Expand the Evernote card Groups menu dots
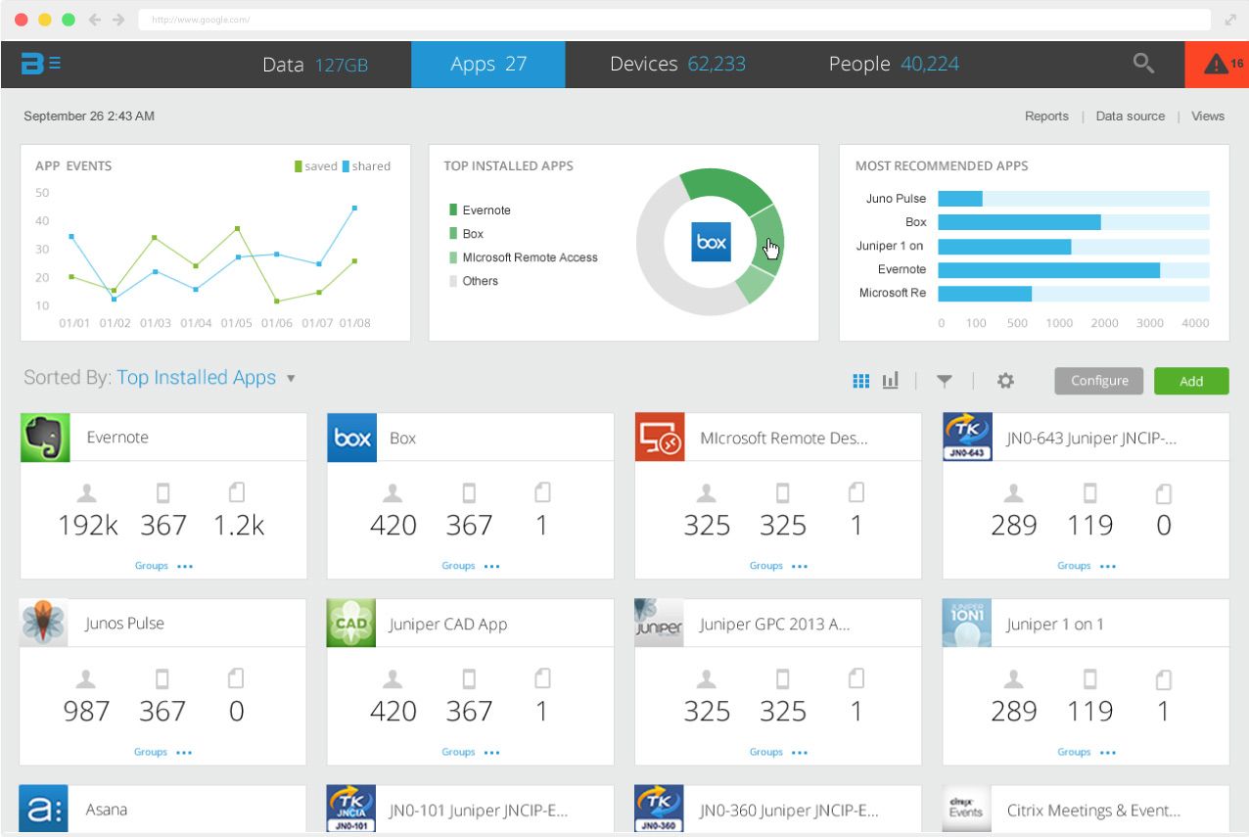1249x837 pixels. (185, 566)
